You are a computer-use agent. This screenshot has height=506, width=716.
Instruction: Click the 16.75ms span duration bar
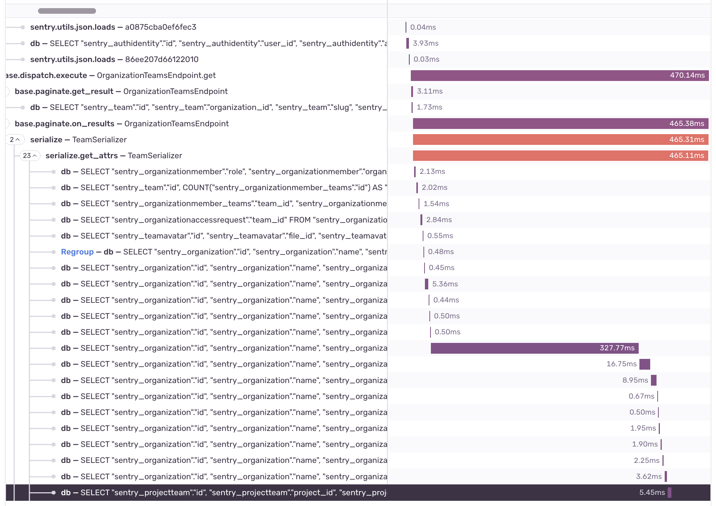tap(645, 364)
